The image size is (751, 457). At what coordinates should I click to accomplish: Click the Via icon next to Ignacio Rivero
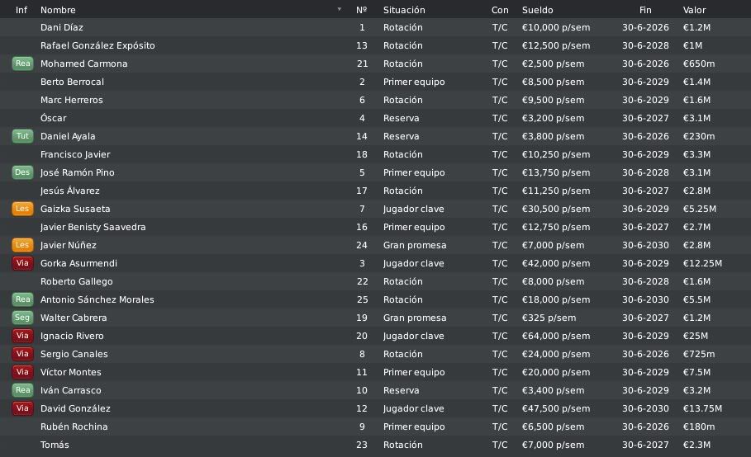[x=22, y=336]
